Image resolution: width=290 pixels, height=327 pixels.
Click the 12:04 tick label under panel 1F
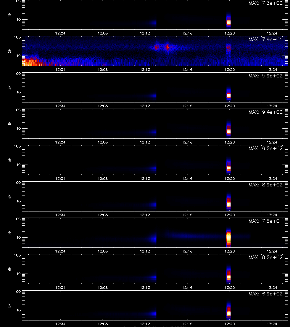[60, 33]
